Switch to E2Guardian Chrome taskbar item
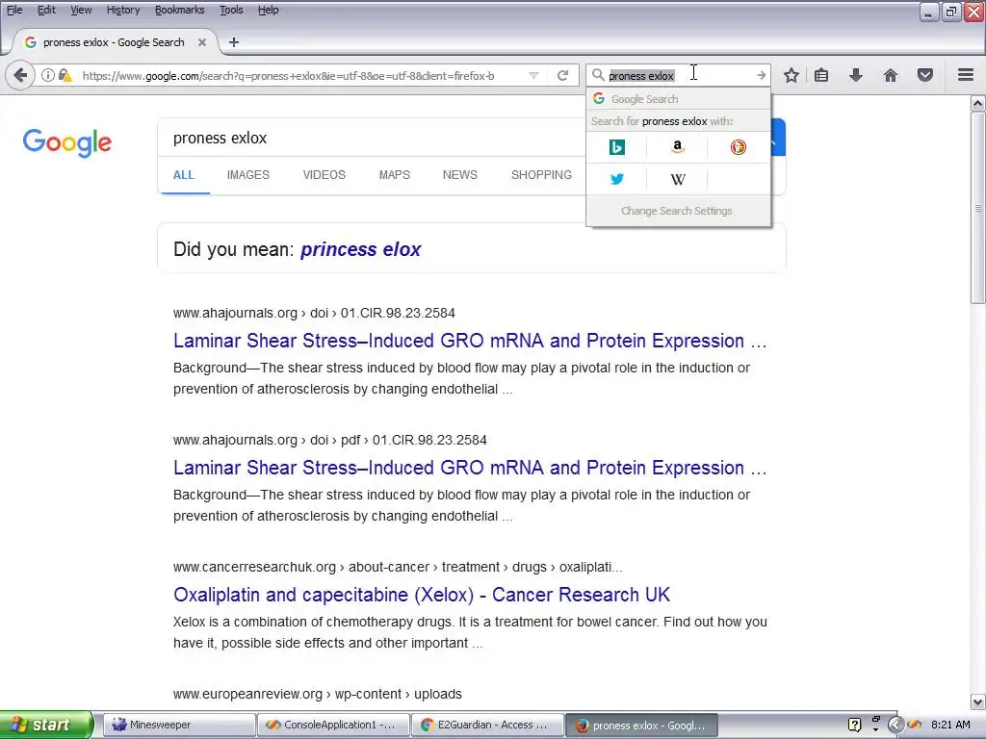This screenshot has height=739, width=986. tap(486, 725)
